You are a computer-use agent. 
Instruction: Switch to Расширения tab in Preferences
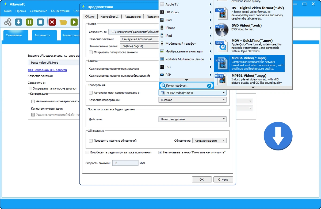tap(132, 17)
